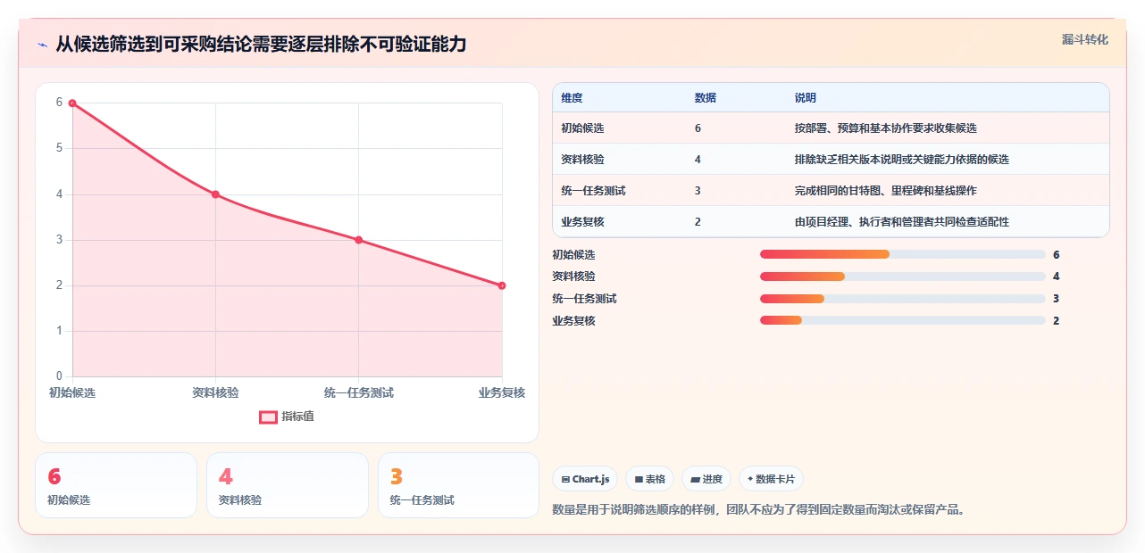Select the 统一任务测试 table row cell
This screenshot has width=1145, height=553.
click(593, 191)
